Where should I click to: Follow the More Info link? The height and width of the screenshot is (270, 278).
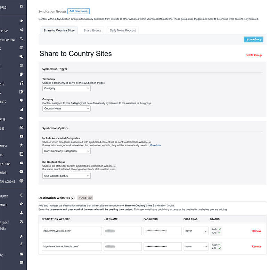(155, 145)
